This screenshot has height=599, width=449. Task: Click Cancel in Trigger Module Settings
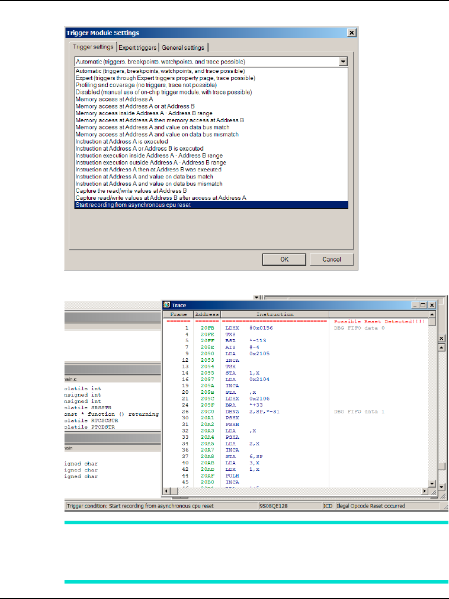click(332, 259)
